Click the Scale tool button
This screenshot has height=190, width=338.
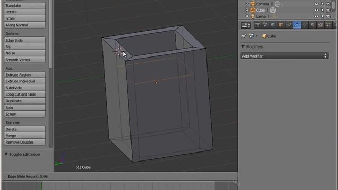point(25,18)
